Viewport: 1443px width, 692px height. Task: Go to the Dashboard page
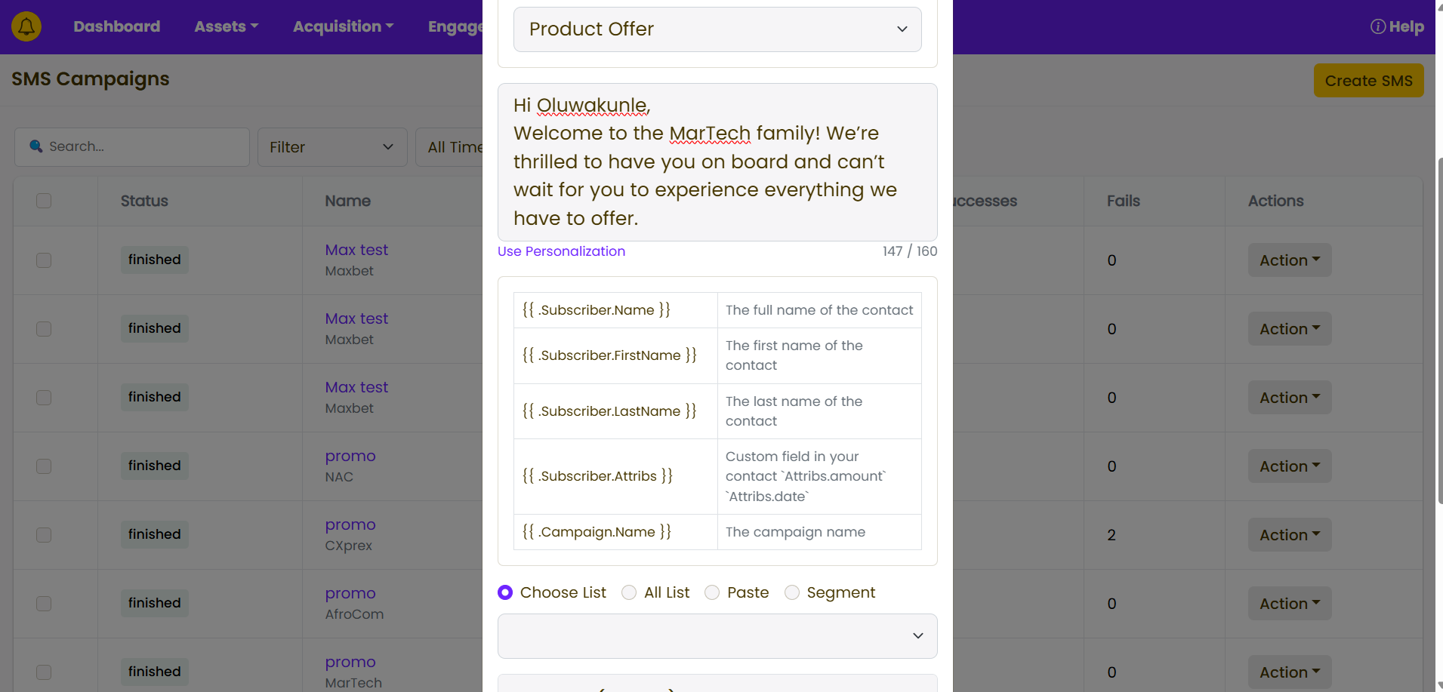point(116,26)
